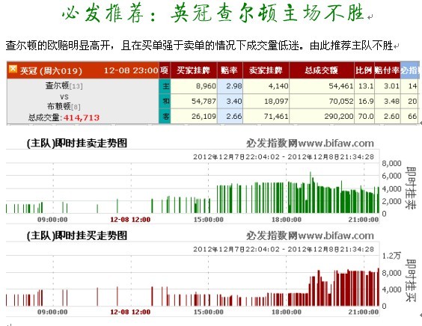The image size is (422, 326).
Task: Click total volume 414,713 in red
Action: [82, 117]
